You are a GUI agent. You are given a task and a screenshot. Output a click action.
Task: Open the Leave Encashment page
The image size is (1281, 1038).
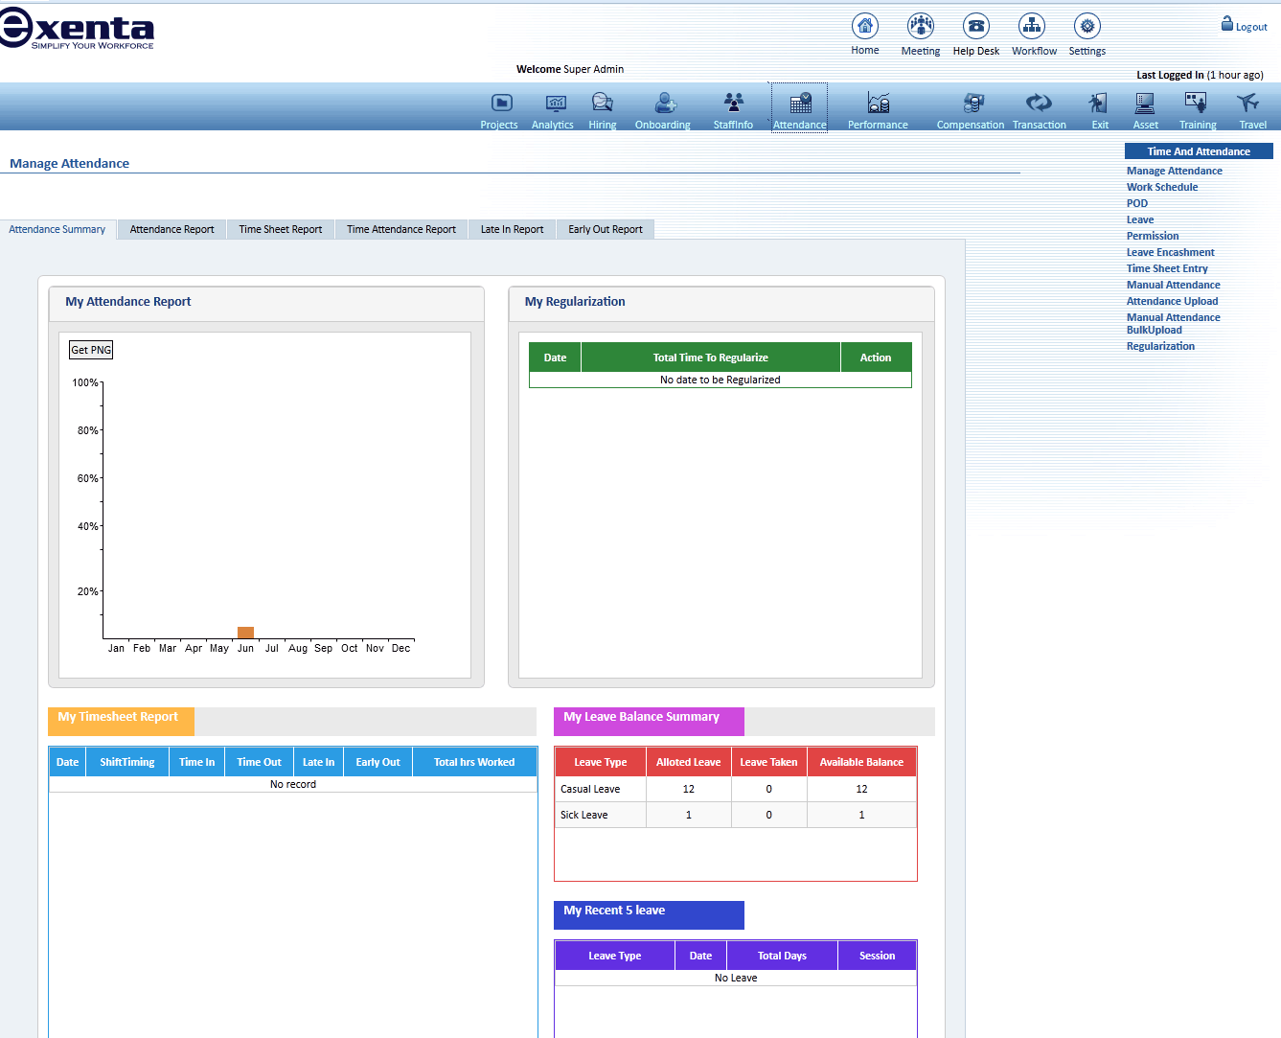[1167, 251]
